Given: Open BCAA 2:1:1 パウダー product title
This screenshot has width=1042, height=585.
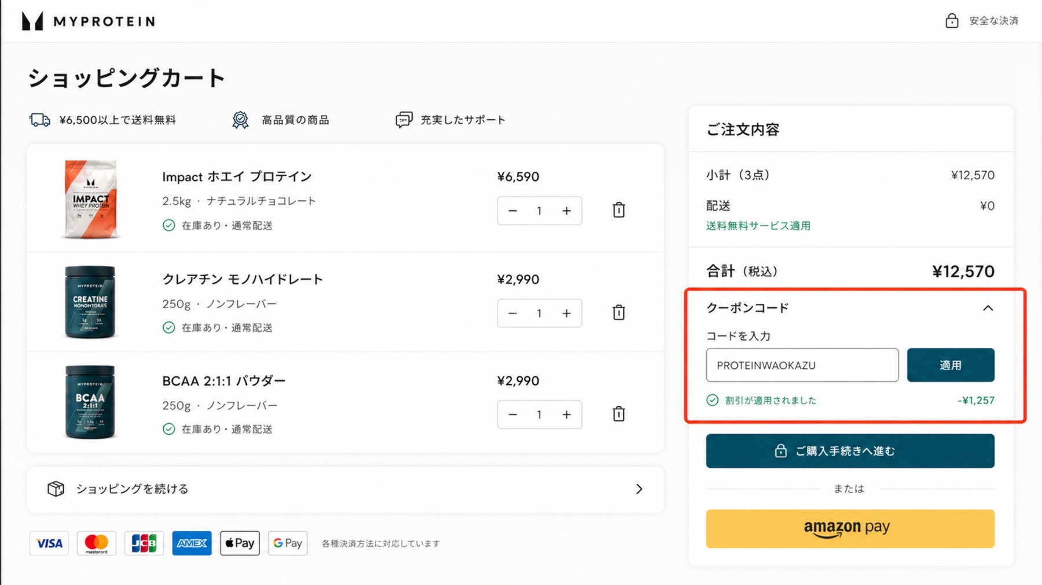Looking at the screenshot, I should pyautogui.click(x=224, y=381).
